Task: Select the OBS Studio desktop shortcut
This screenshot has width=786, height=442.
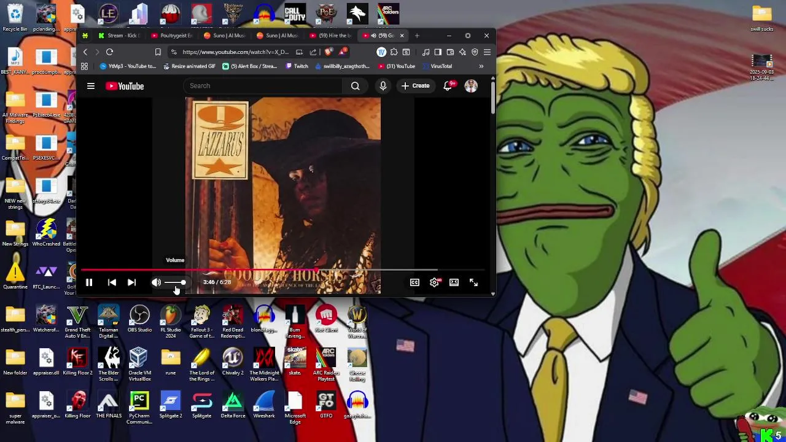Action: tap(139, 320)
